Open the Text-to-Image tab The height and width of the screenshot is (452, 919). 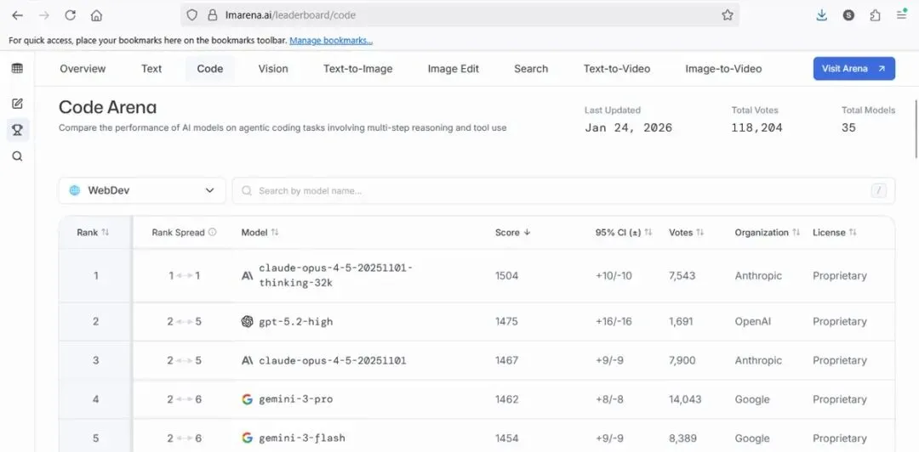[357, 69]
